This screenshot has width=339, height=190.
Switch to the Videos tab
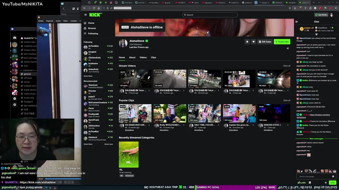(x=143, y=58)
